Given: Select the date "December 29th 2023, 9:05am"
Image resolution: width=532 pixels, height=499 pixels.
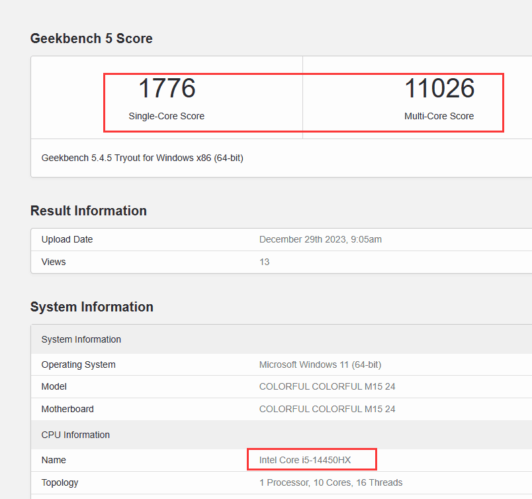Looking at the screenshot, I should [x=320, y=239].
